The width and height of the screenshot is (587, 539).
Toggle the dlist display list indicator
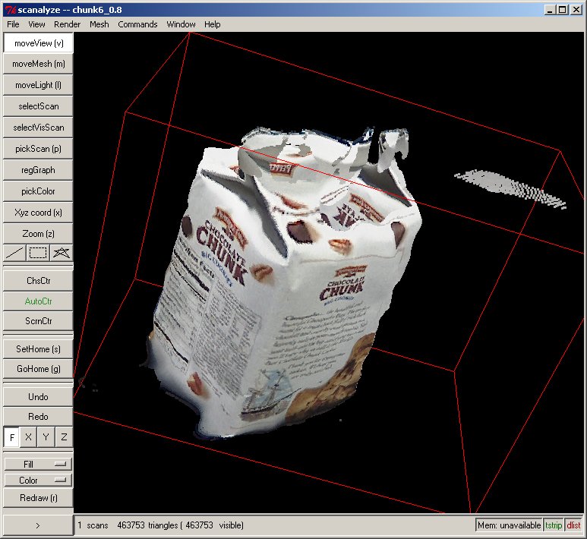(573, 525)
